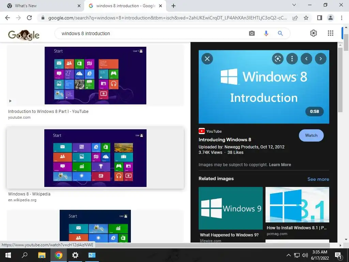
Task: Click the Google doodle logo
Action: pyautogui.click(x=24, y=35)
